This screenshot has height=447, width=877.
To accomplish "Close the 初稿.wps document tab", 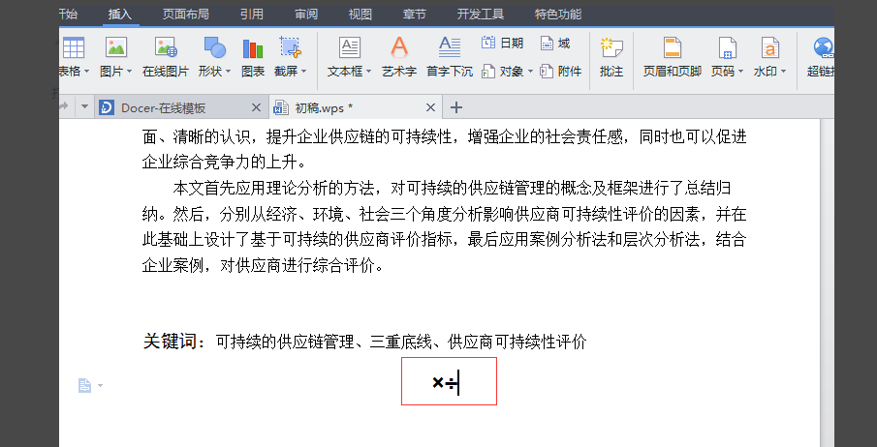I will (x=430, y=107).
